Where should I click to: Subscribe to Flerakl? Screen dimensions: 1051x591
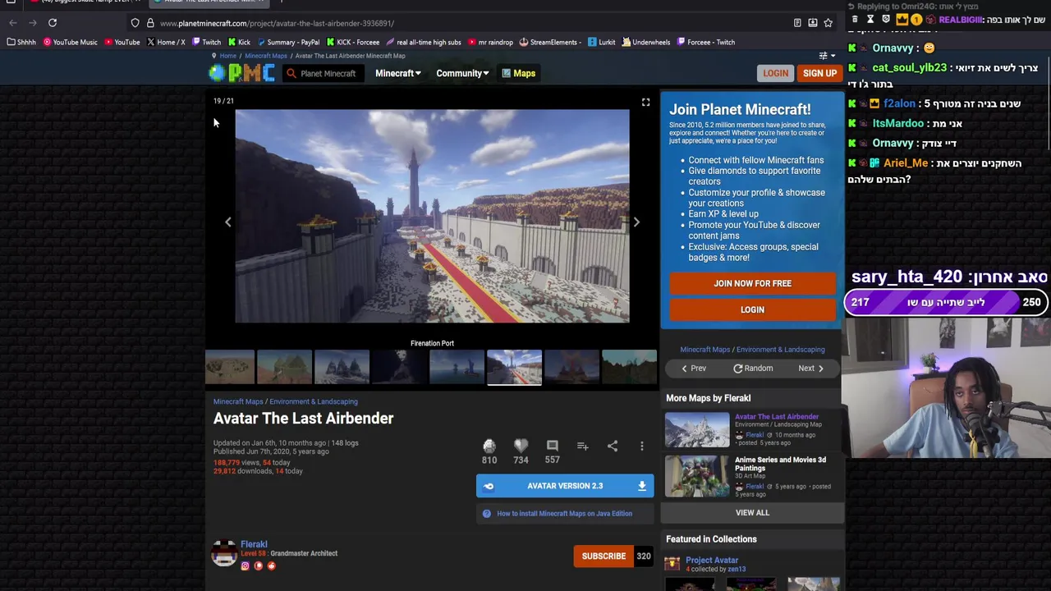click(604, 556)
